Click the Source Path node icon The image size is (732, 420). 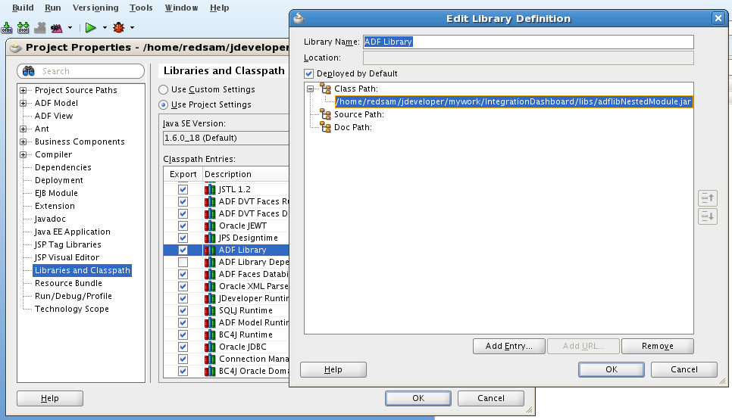[325, 114]
